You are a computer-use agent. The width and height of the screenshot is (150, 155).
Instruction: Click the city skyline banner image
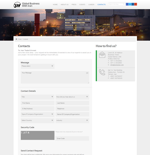click(x=75, y=23)
